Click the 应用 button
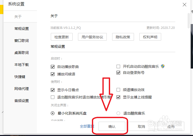193x136 pixels. pyautogui.click(x=171, y=126)
